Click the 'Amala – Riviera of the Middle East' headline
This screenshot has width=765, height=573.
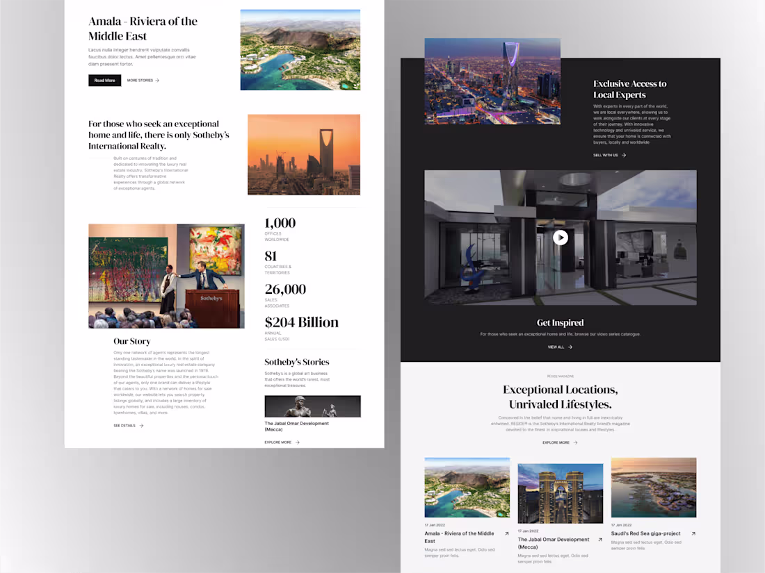pyautogui.click(x=143, y=28)
